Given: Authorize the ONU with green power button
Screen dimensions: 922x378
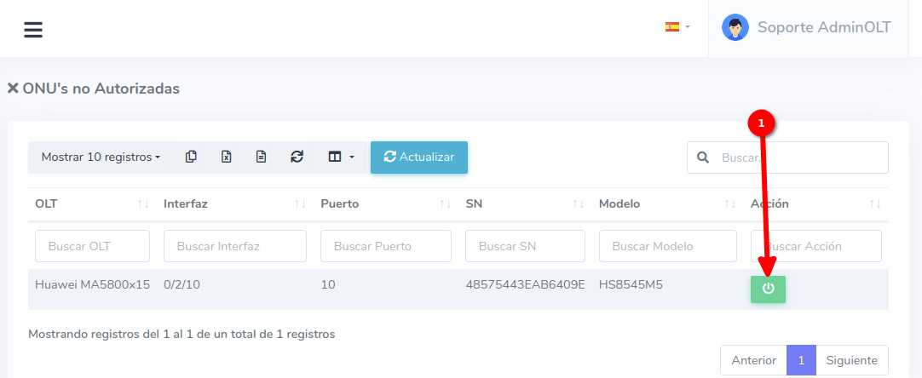Looking at the screenshot, I should 768,289.
